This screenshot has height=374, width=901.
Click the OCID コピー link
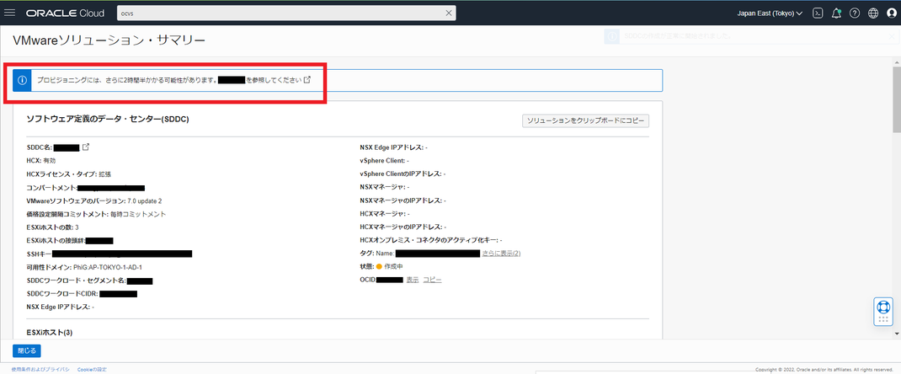click(x=432, y=280)
